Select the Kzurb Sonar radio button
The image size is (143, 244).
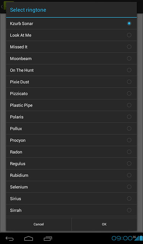click(x=129, y=24)
